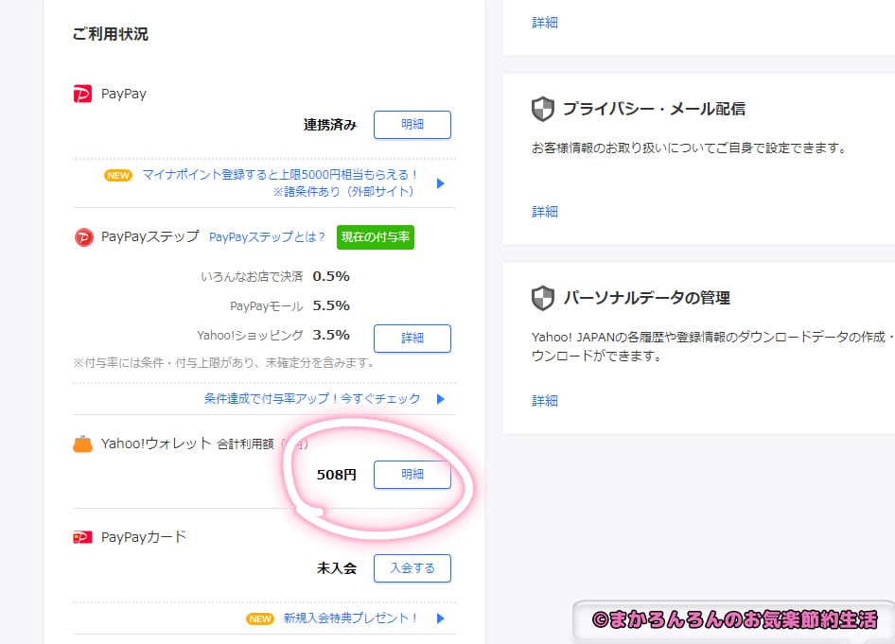Click the 508円 wallet total amount
The image size is (895, 644).
[336, 475]
